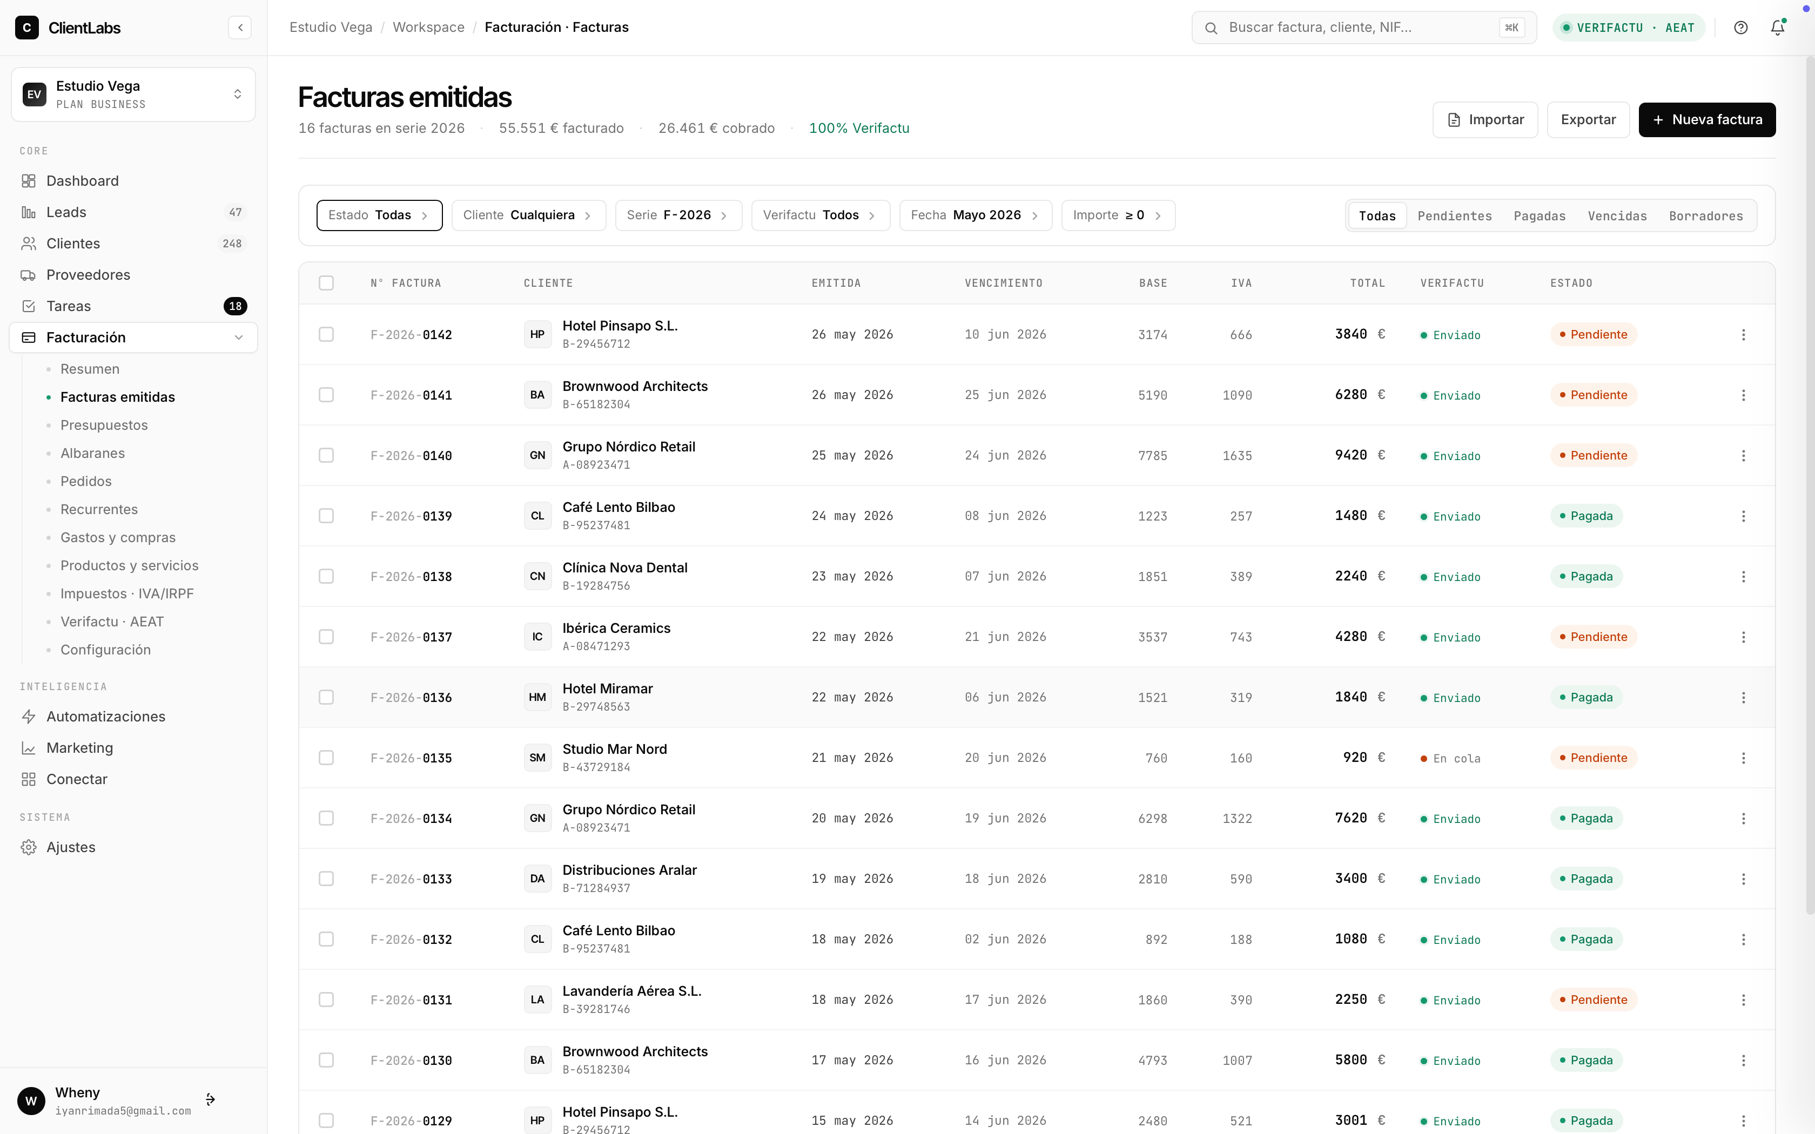
Task: Select invoice F-2026-0140 checkbox
Action: (x=326, y=455)
